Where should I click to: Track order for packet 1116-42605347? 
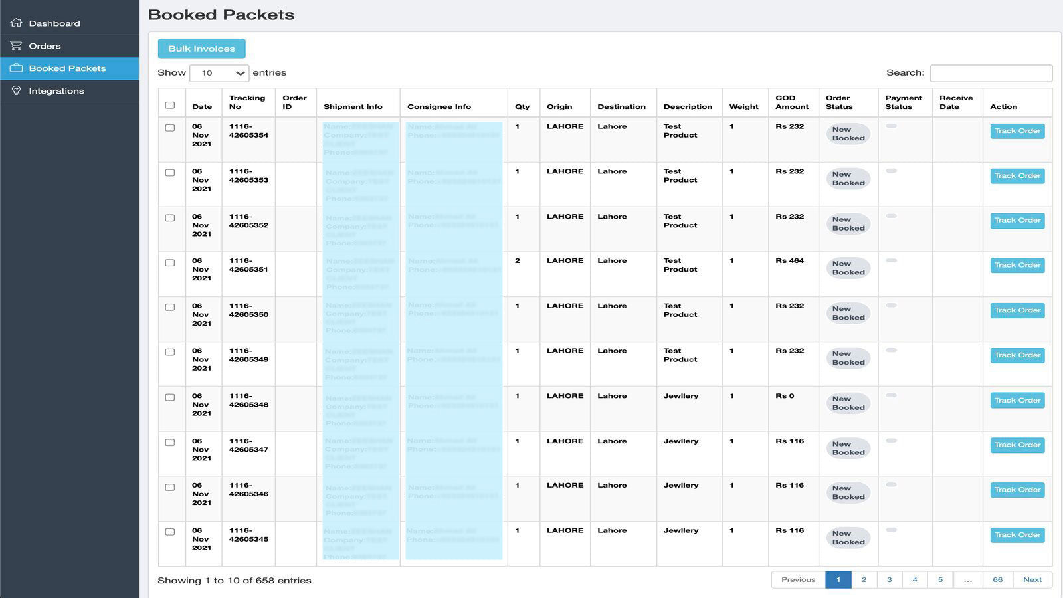pyautogui.click(x=1017, y=445)
